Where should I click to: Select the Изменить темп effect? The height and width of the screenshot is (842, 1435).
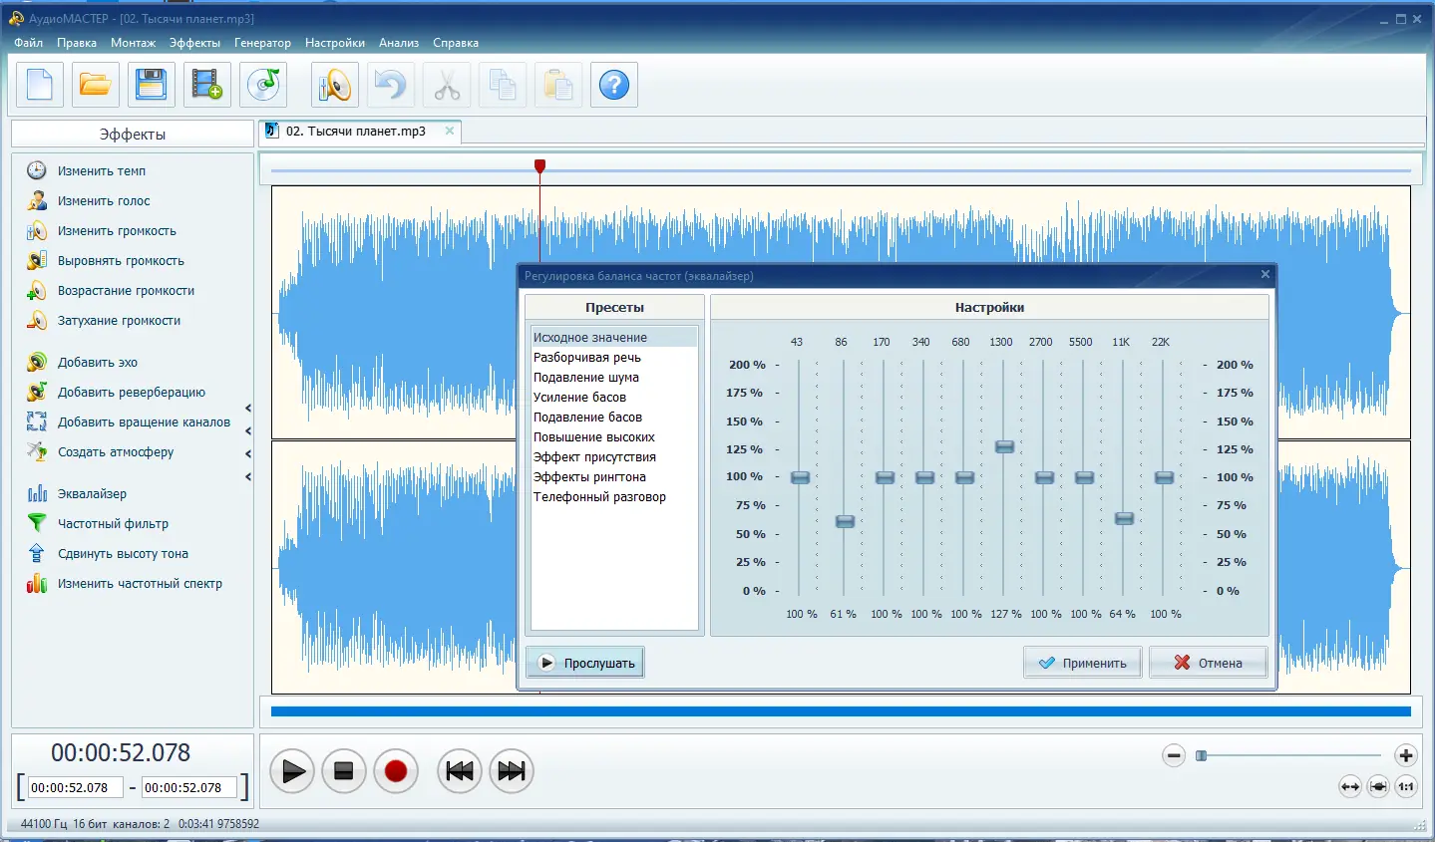point(102,171)
